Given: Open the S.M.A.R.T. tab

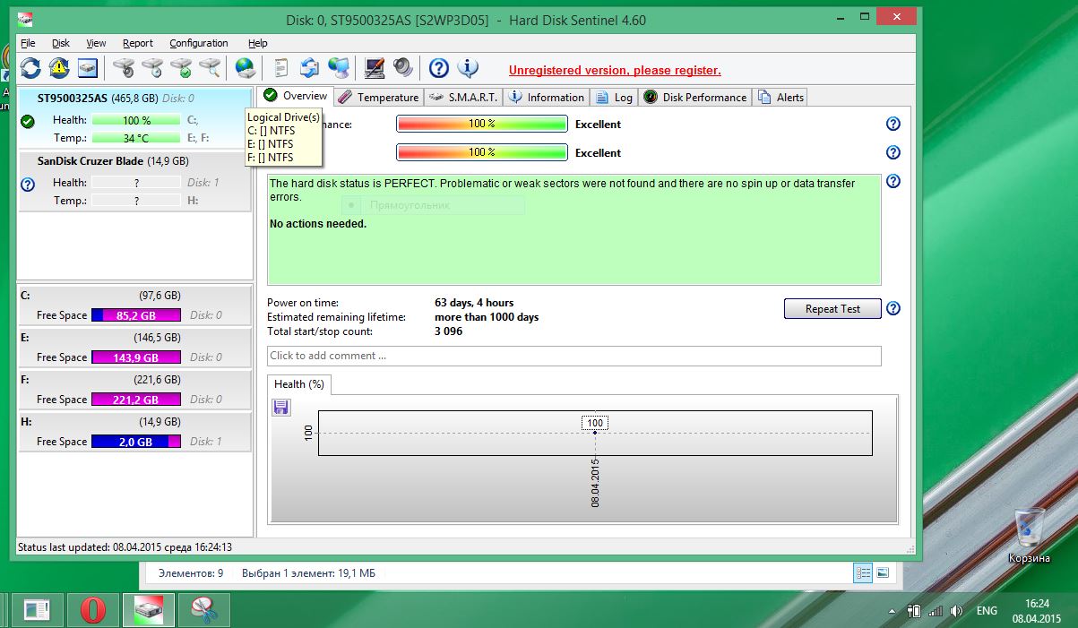Looking at the screenshot, I should pos(462,97).
